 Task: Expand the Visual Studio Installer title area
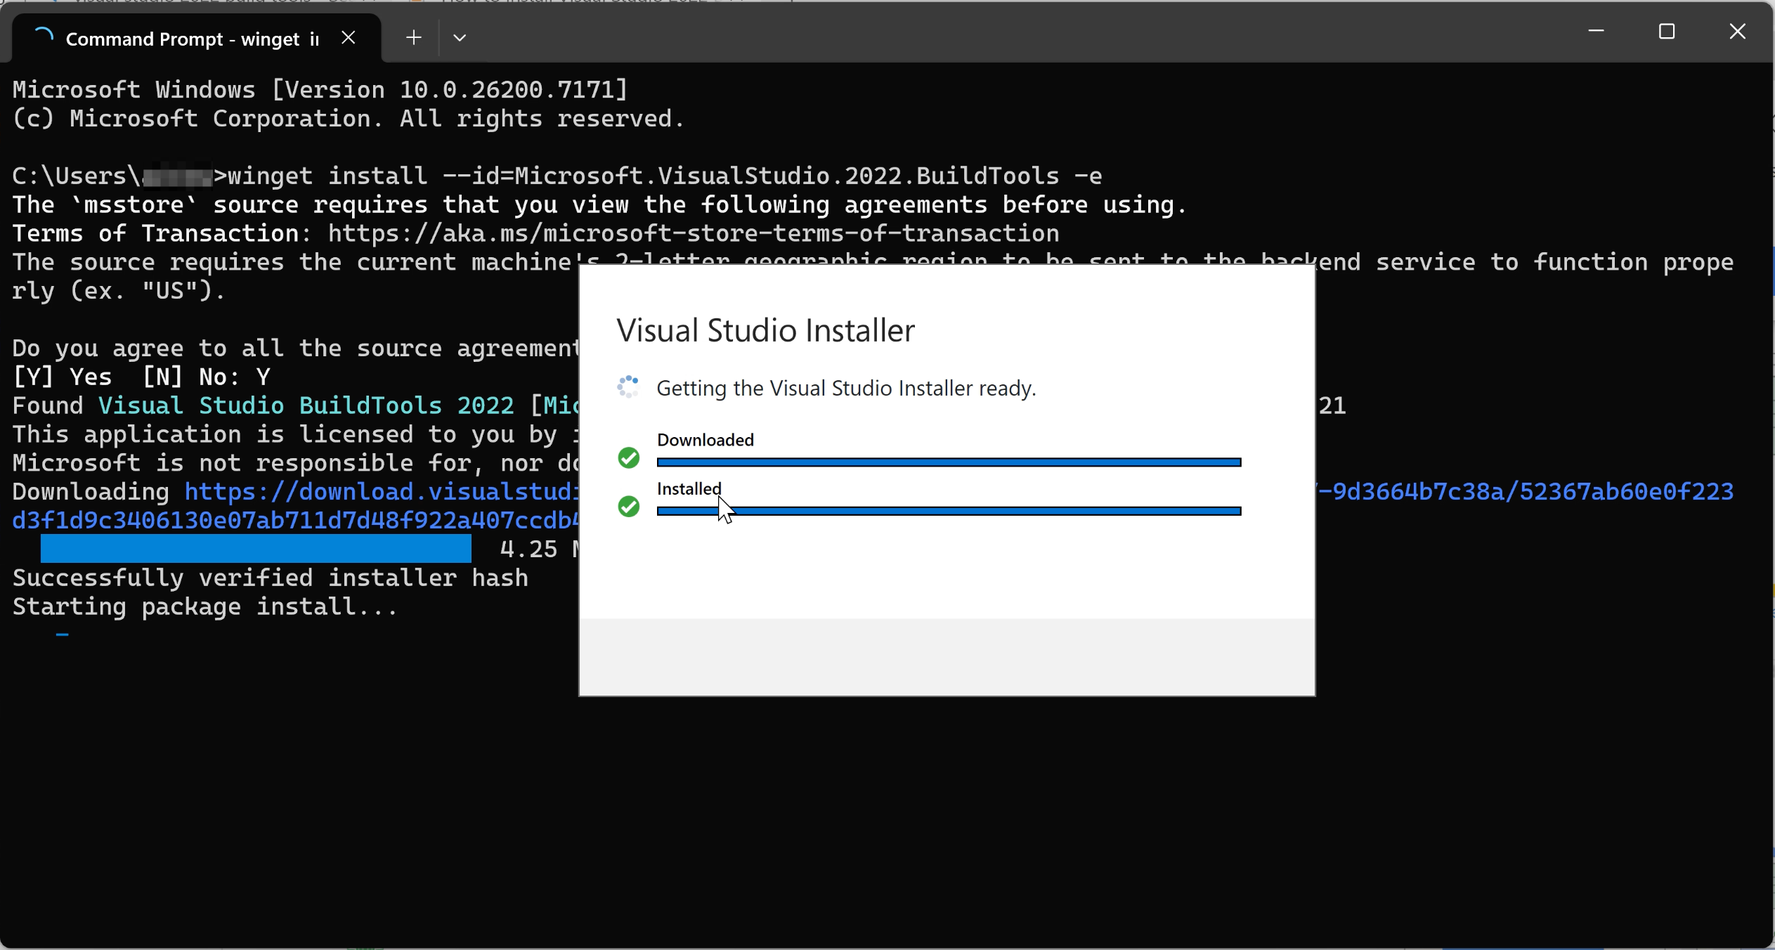pos(765,329)
